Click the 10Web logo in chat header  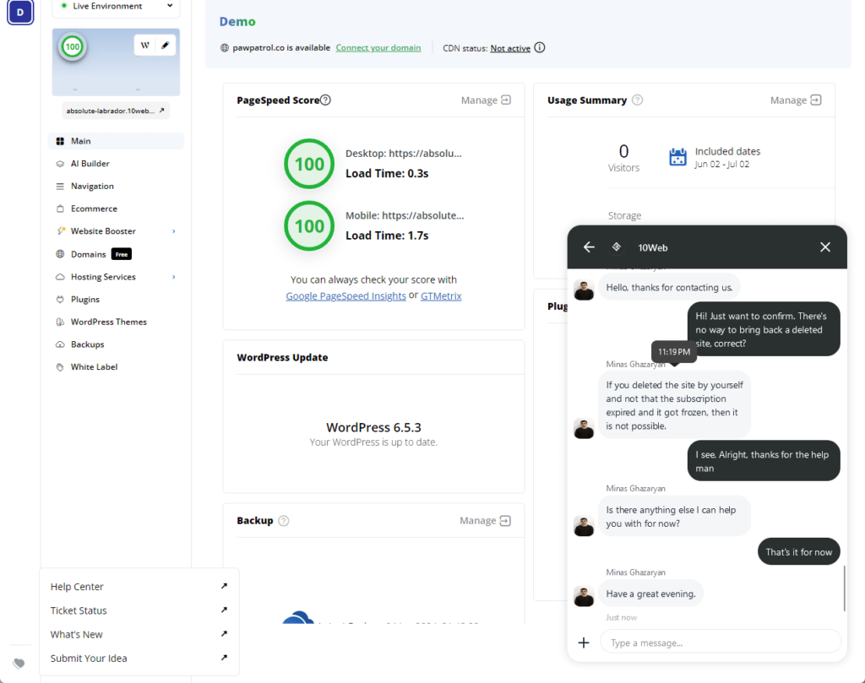coord(617,247)
